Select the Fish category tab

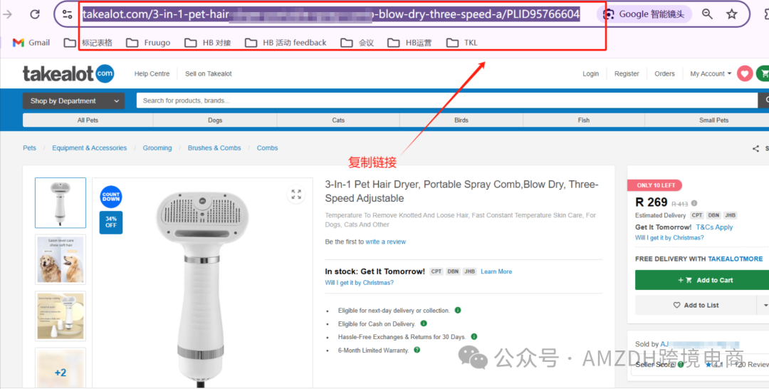pyautogui.click(x=584, y=120)
